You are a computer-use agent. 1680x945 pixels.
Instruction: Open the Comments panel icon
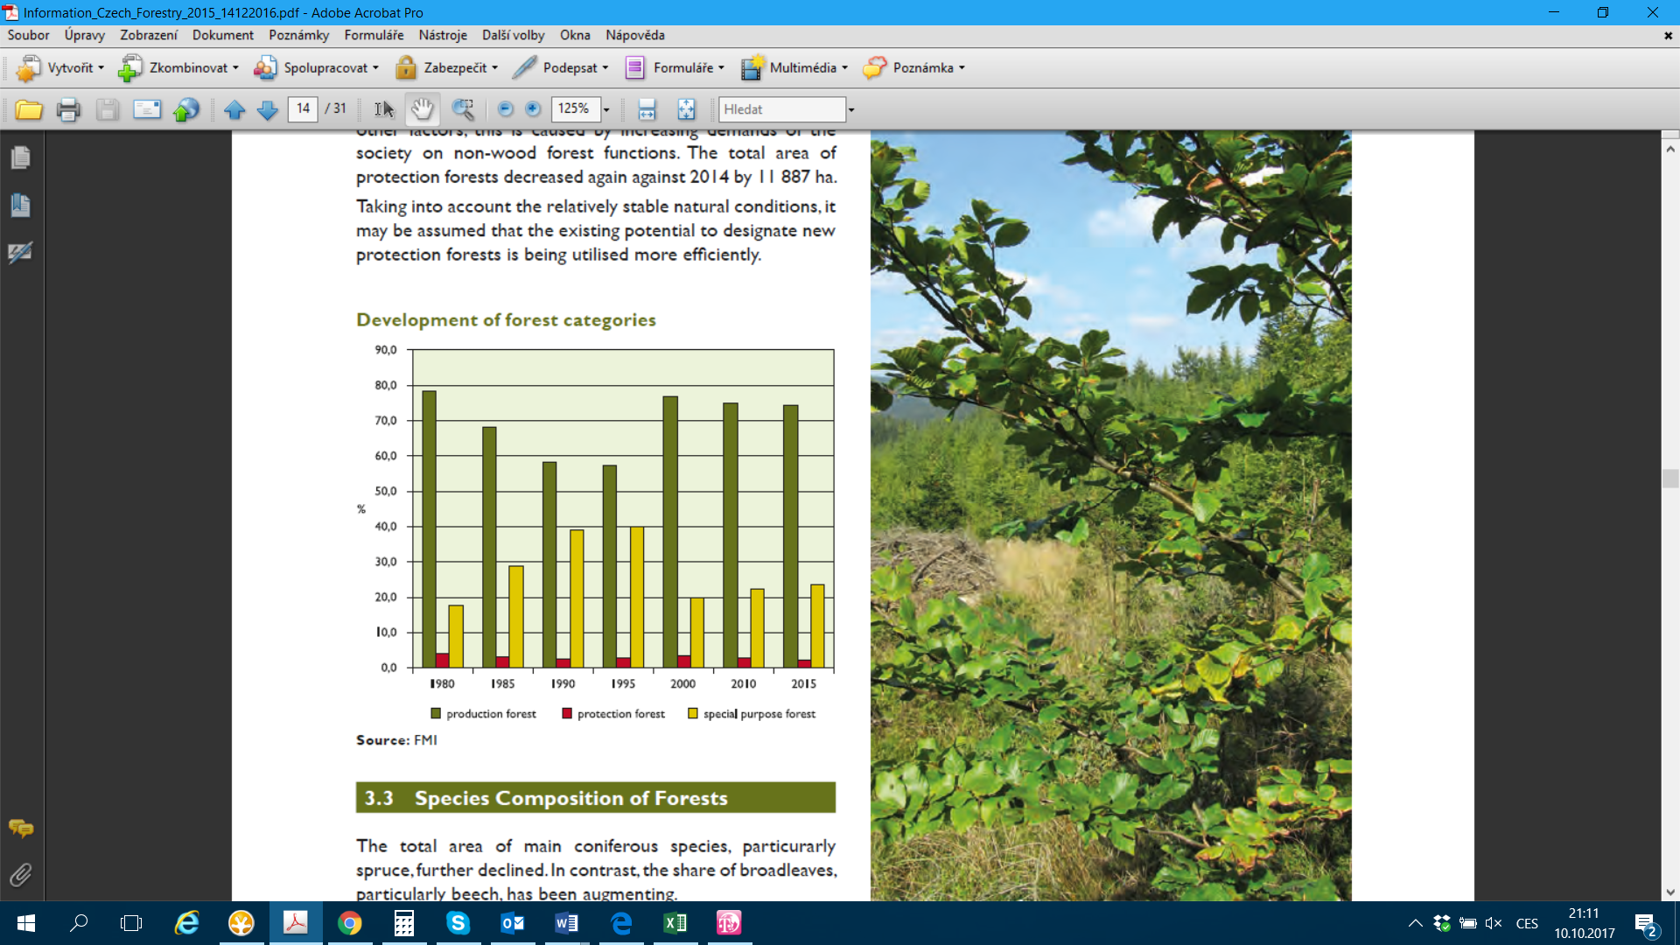coord(20,828)
